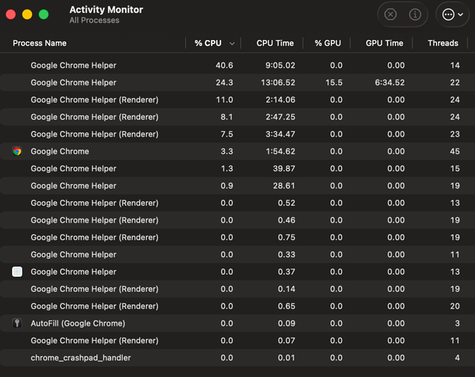Sort processes by Threads column

point(443,44)
